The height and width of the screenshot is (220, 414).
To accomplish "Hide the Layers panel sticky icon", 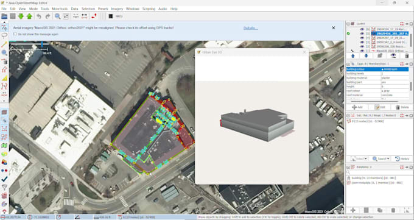I will click(407, 24).
